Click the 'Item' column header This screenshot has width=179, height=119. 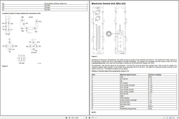point(106,75)
